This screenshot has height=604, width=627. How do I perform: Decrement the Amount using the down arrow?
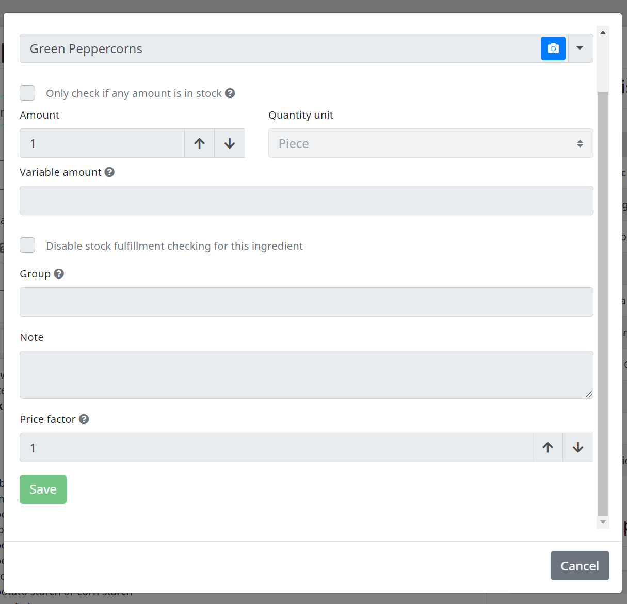(229, 143)
